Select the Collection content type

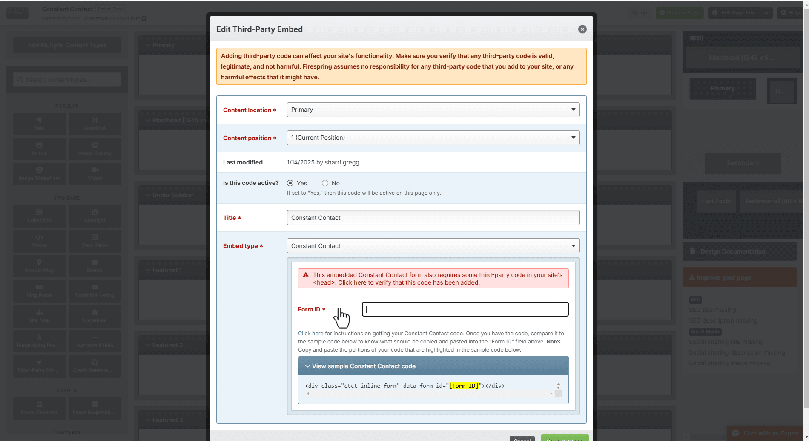[x=39, y=216]
